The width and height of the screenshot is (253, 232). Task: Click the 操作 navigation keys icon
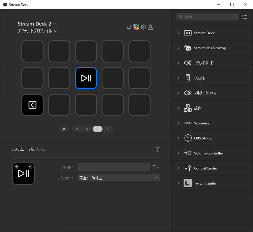188,108
